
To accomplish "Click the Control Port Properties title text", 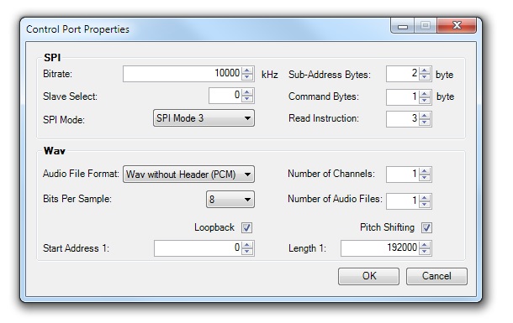I will pyautogui.click(x=77, y=29).
